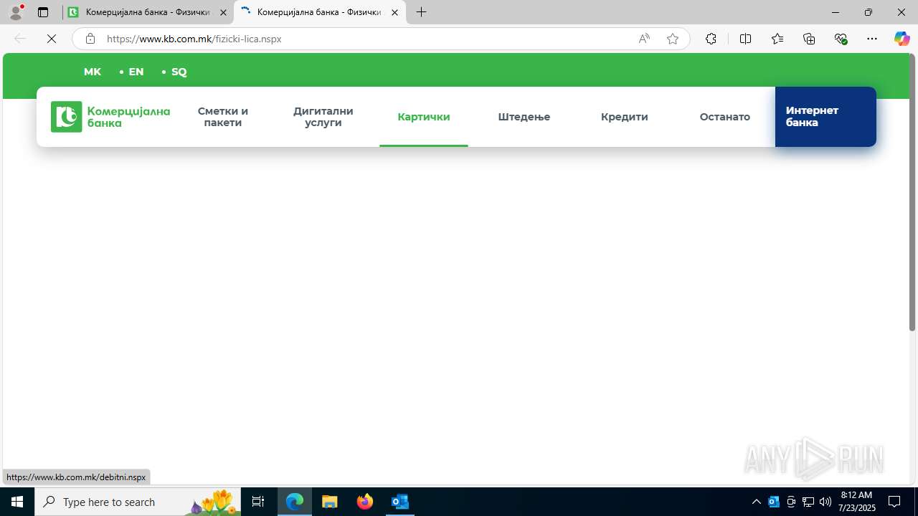Open the volume control tray icon

pyautogui.click(x=825, y=502)
